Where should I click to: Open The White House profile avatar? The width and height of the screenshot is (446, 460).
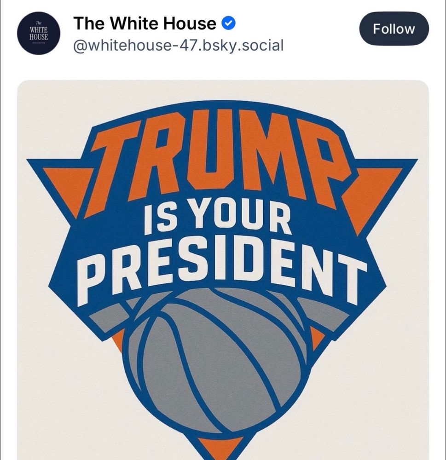39,33
